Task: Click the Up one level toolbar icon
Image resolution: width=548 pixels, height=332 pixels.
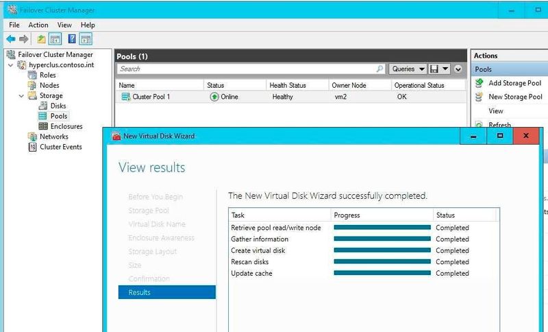Action: pyautogui.click(x=41, y=39)
